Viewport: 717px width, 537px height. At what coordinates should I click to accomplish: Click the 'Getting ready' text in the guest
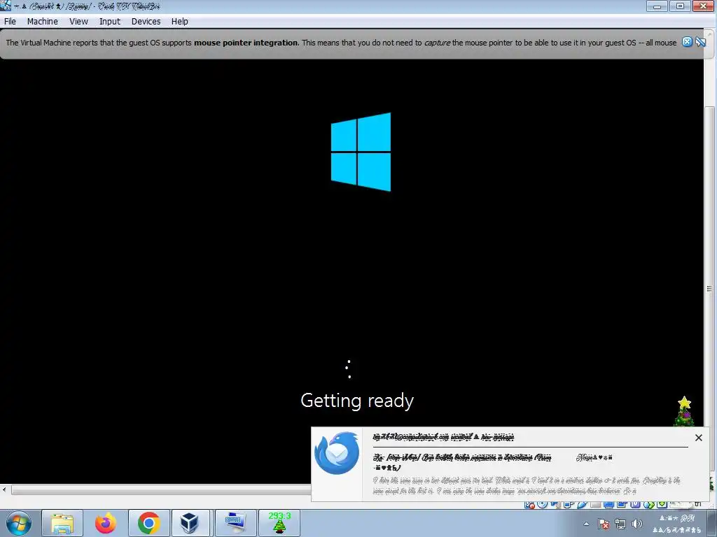(357, 401)
